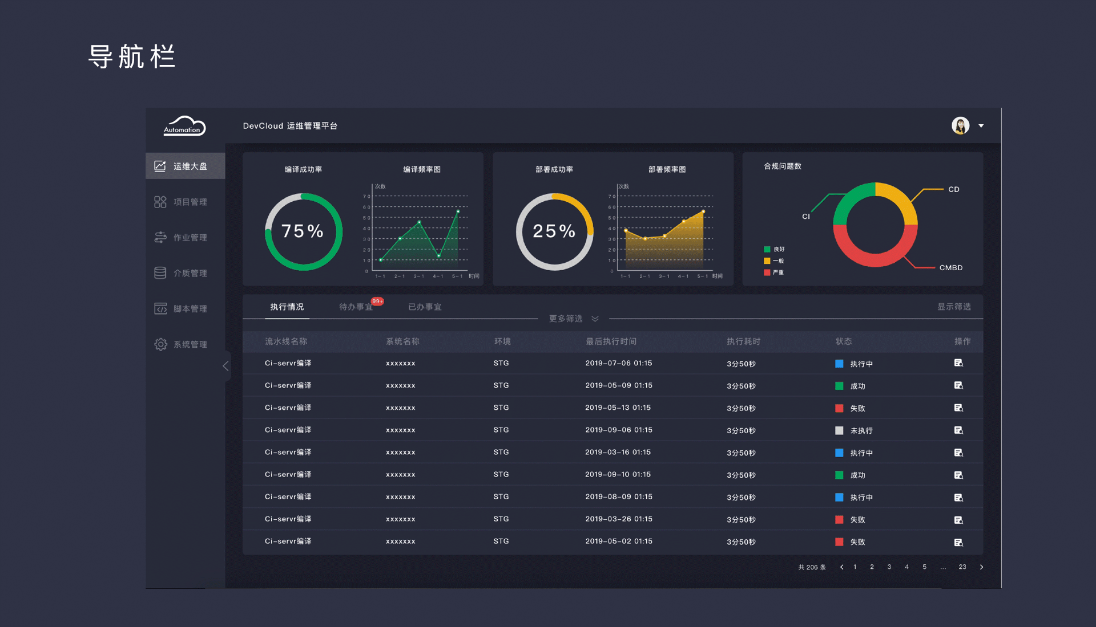The image size is (1096, 627).
Task: Open 介质管理 in the navigation bar
Action: (160, 272)
